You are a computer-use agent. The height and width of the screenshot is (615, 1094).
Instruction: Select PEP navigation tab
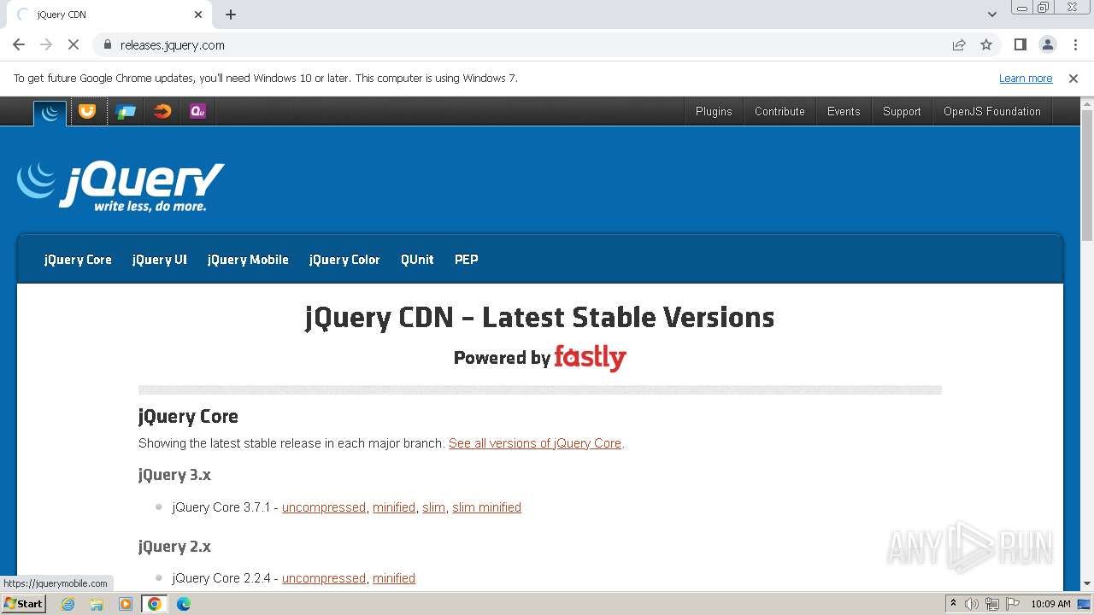click(x=467, y=260)
